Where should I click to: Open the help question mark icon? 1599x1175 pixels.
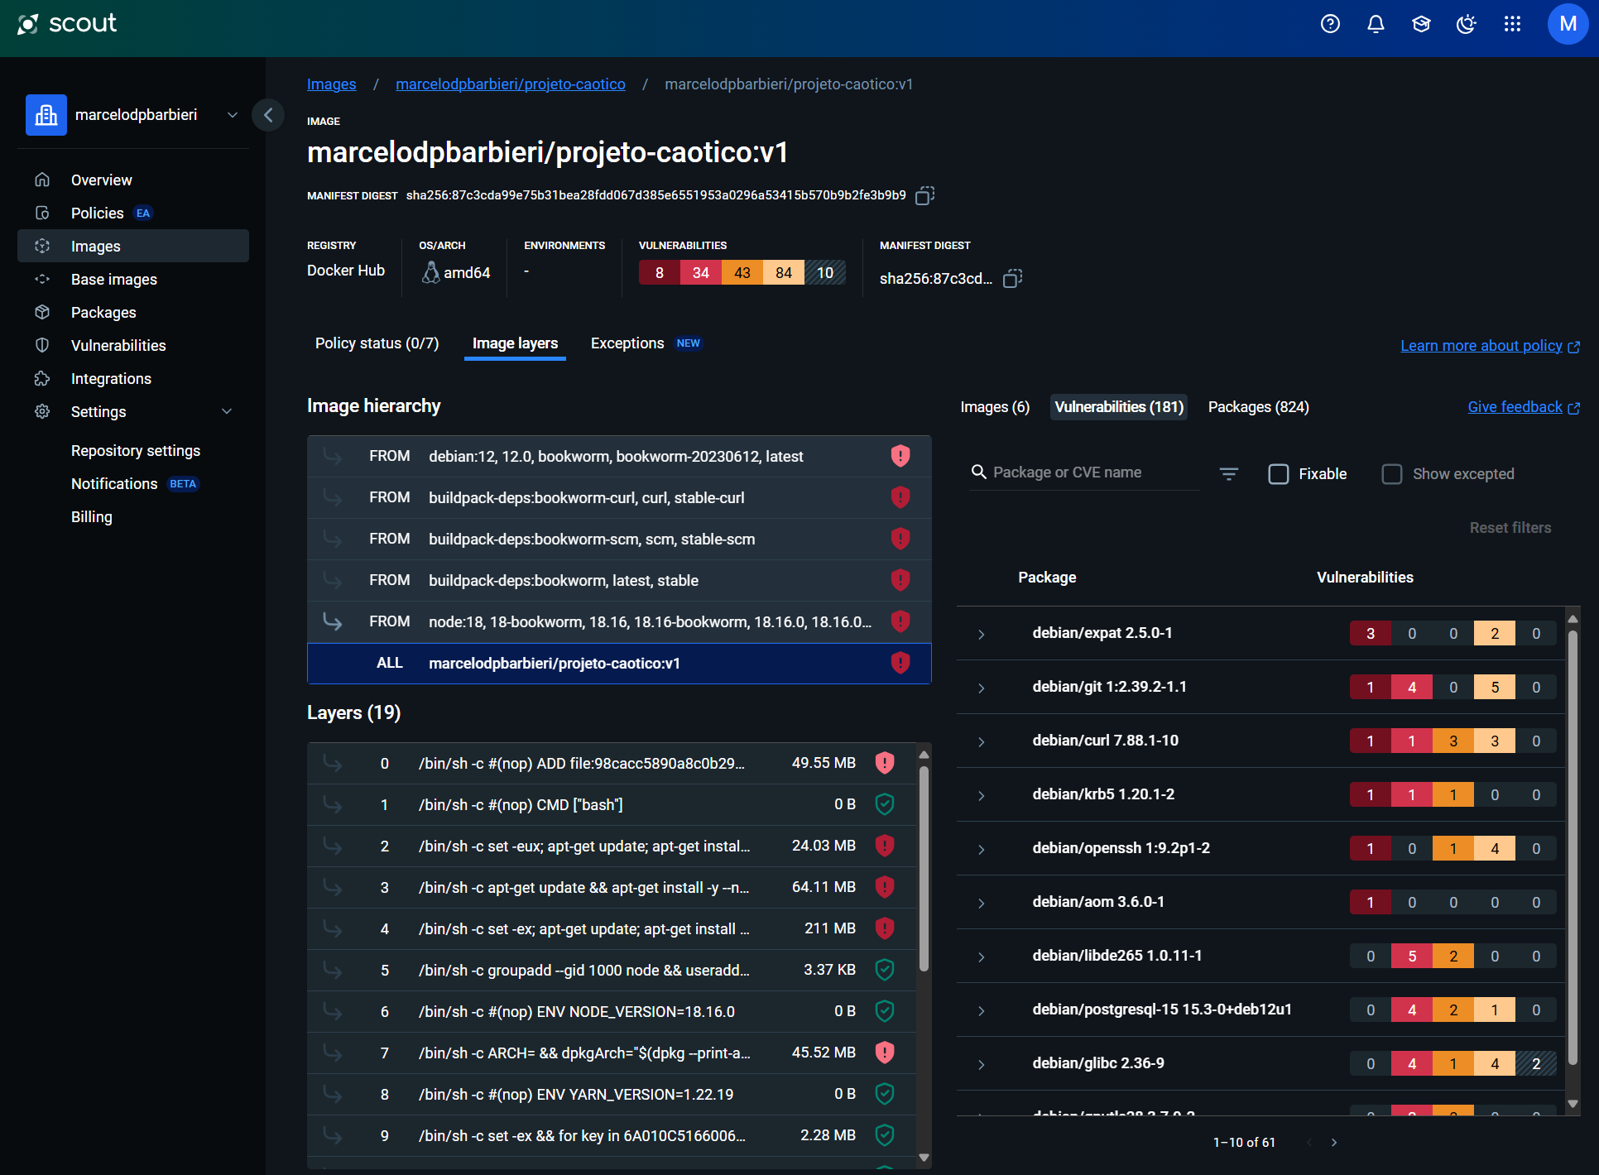[x=1330, y=24]
